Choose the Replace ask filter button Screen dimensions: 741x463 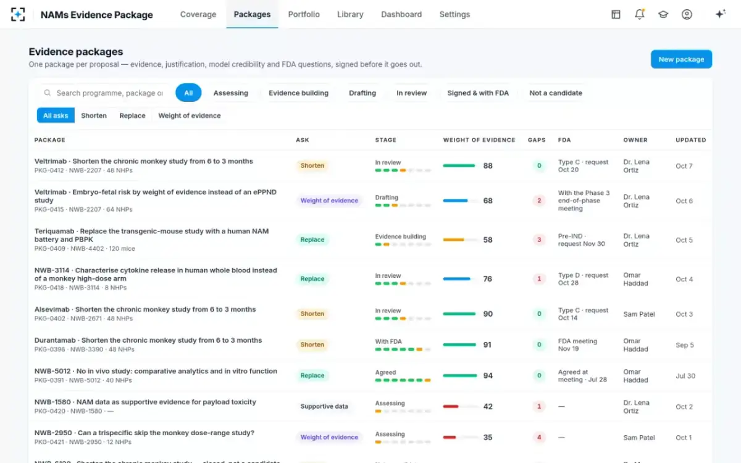pyautogui.click(x=132, y=115)
